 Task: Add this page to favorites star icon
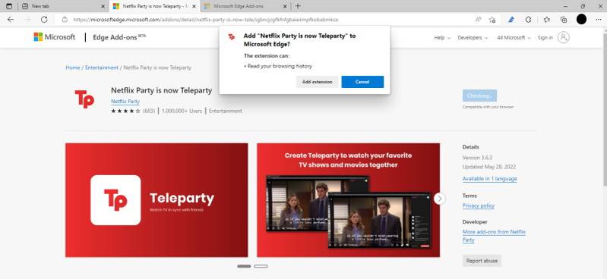tap(492, 19)
